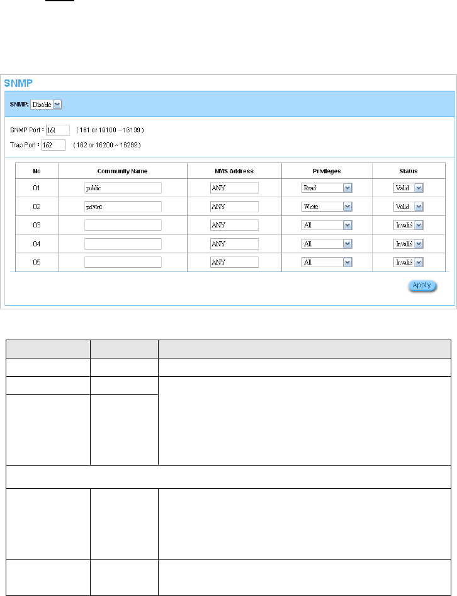
Task: Open the Privileges dropdown in row 05
Action: pos(327,262)
